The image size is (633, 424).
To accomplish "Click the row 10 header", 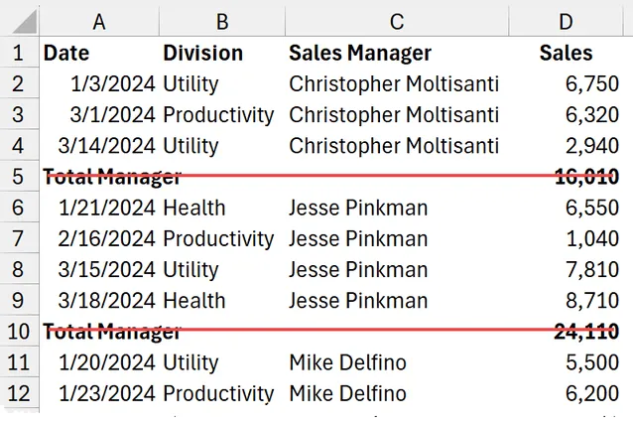I will point(20,332).
